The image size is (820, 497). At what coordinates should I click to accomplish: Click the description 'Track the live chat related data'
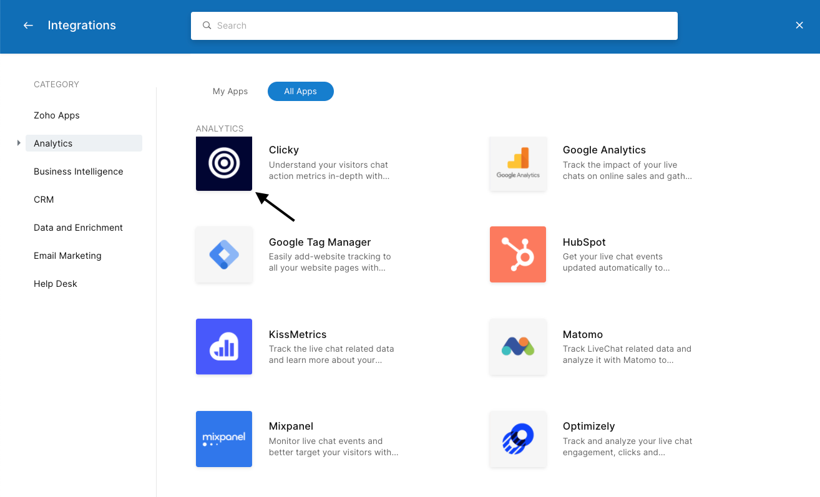pyautogui.click(x=331, y=349)
